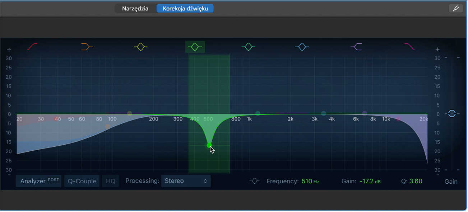Viewport: 468px width, 212px height.
Task: Select the purple high shelf band icon
Action: coord(356,46)
